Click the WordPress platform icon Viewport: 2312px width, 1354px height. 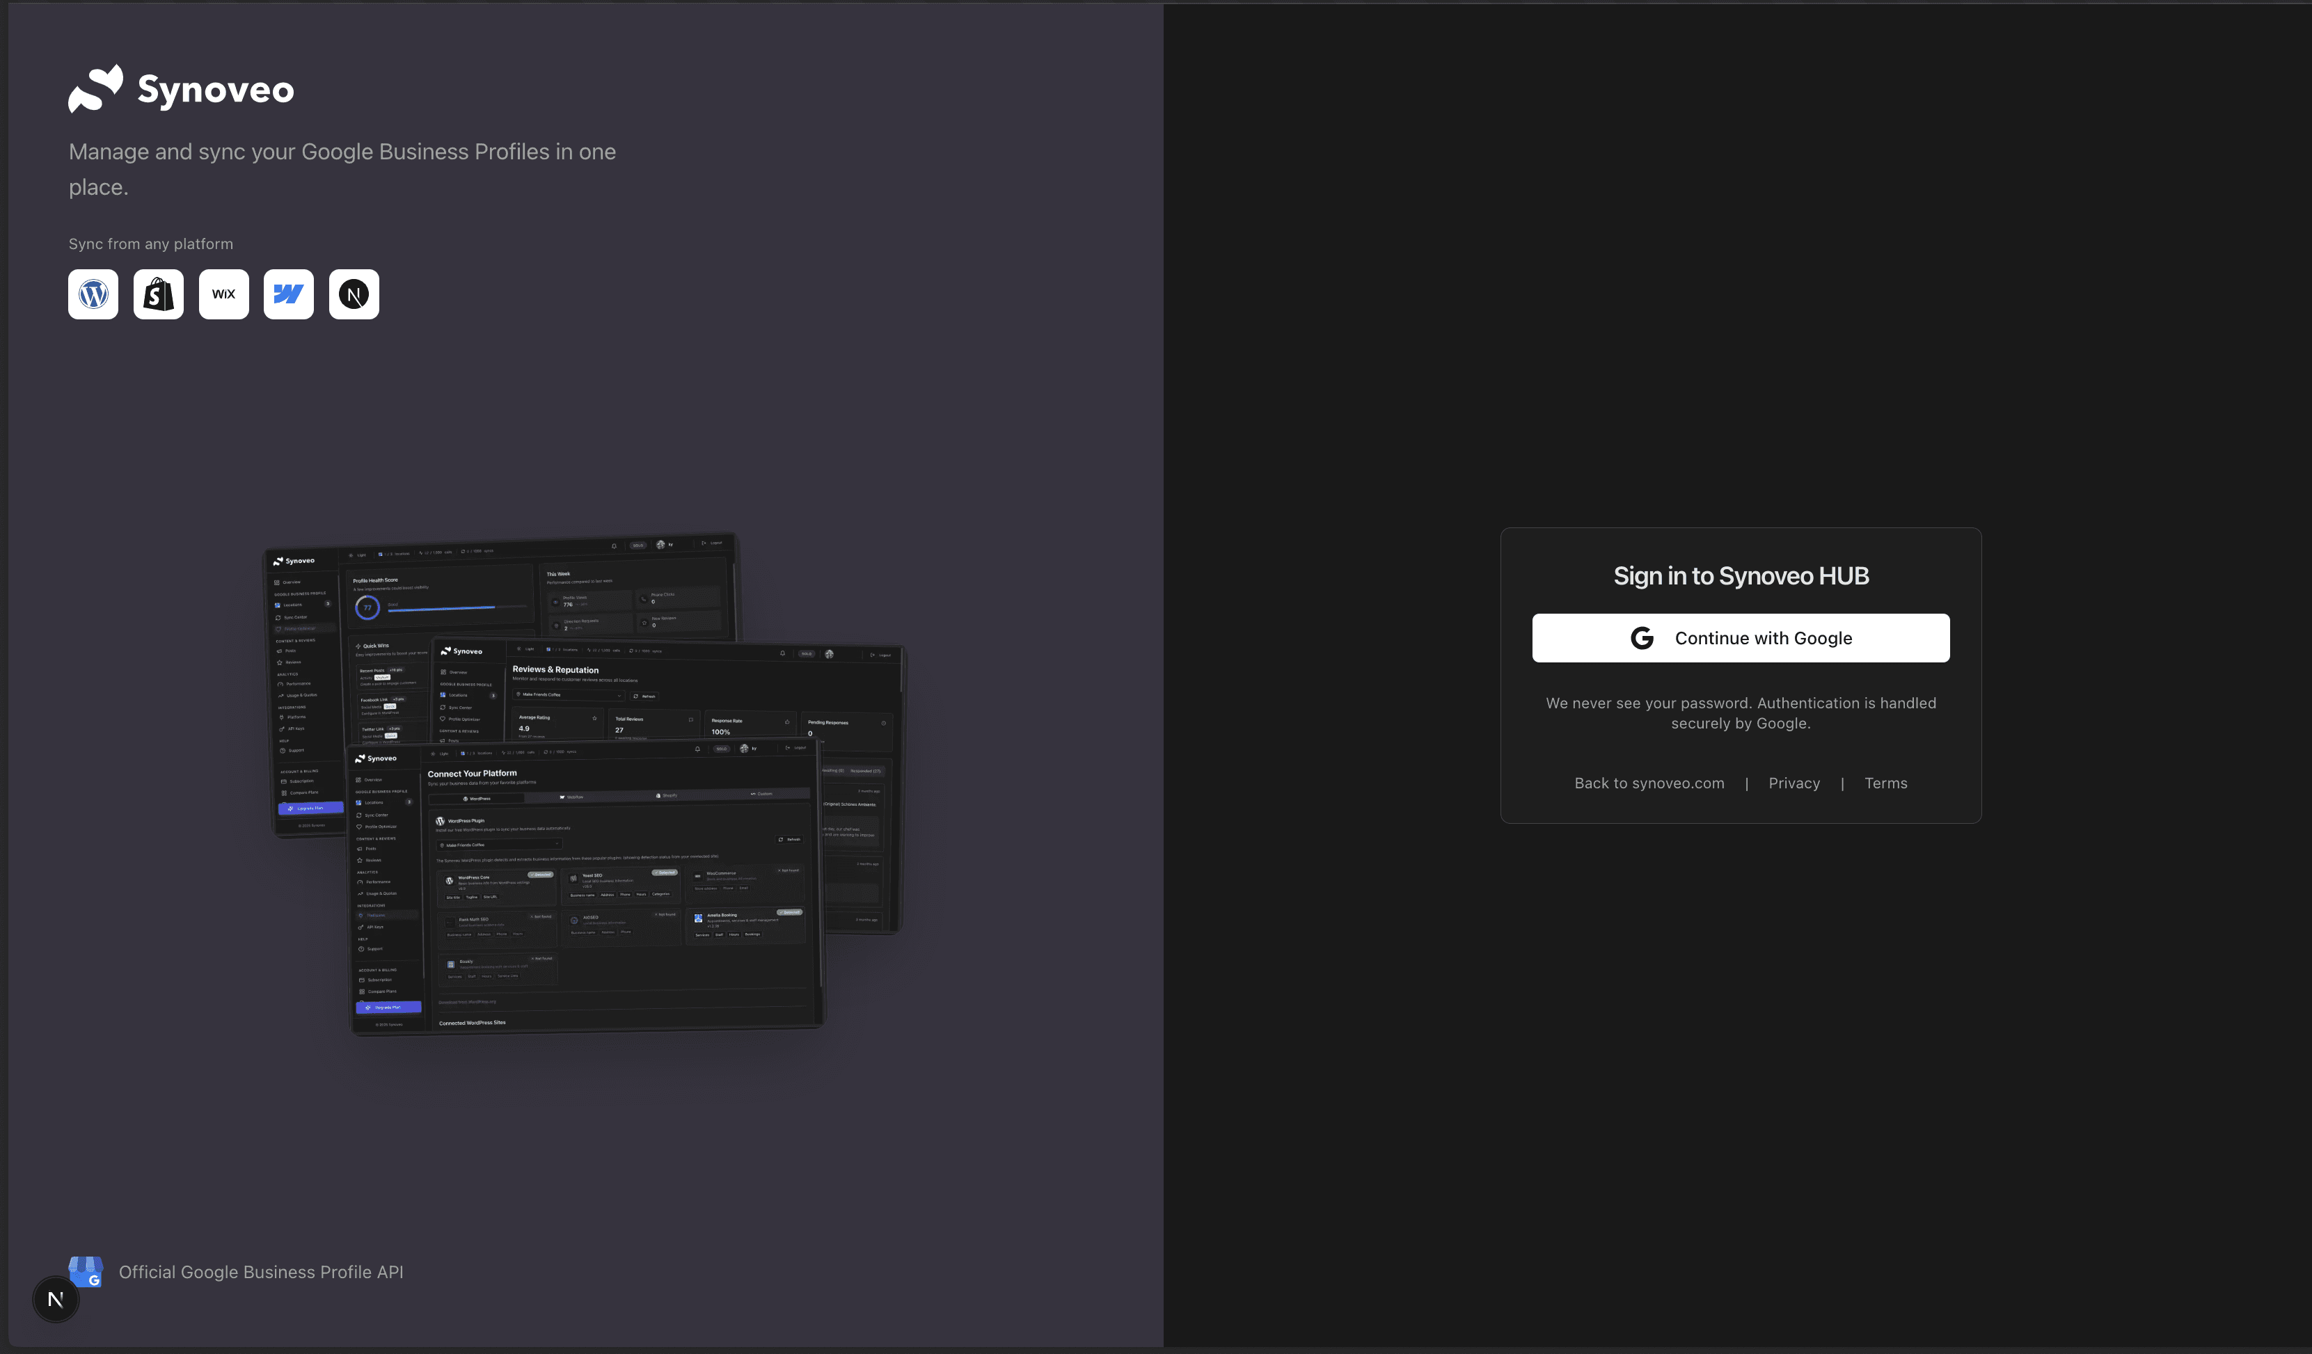[93, 294]
